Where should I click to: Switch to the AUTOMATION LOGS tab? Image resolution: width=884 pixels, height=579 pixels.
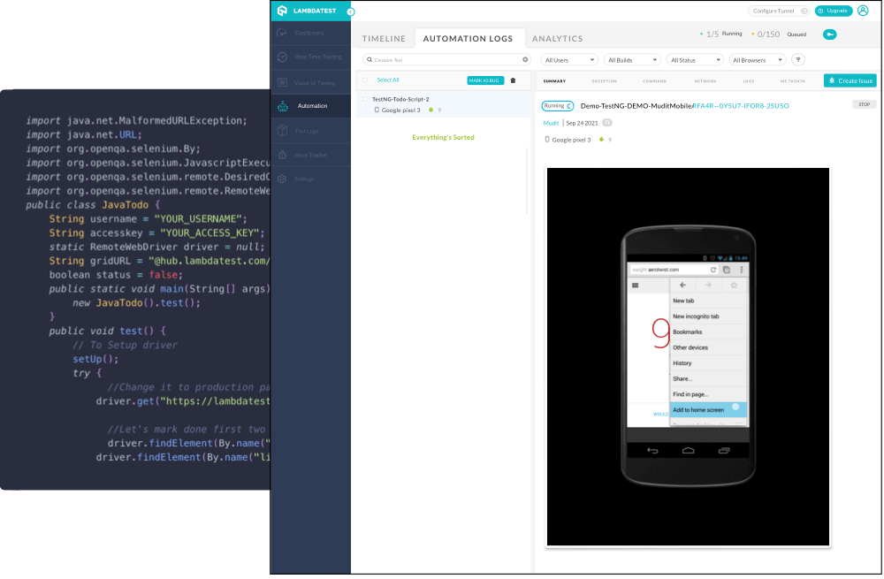[x=468, y=38]
